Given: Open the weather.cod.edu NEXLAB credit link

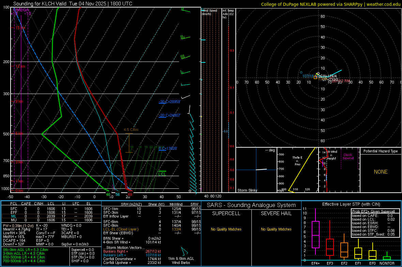Looking at the screenshot, I should pyautogui.click(x=330, y=4).
